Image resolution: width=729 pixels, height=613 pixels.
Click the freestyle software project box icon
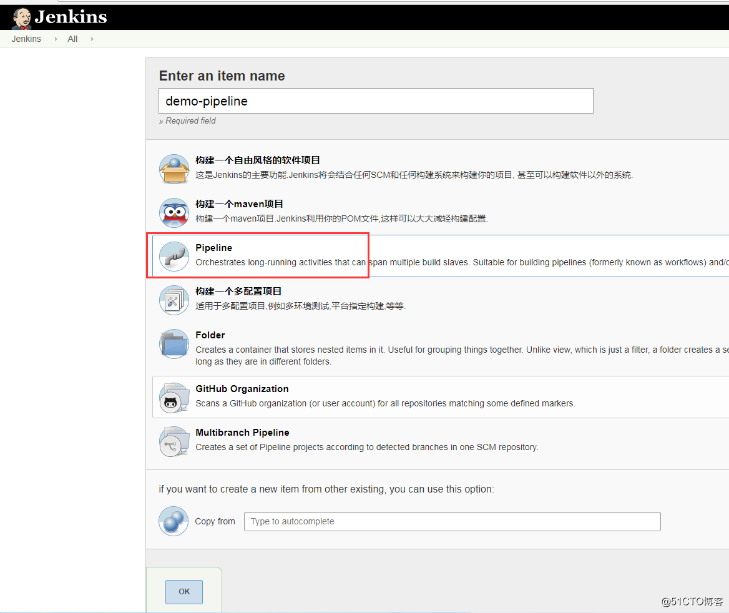pyautogui.click(x=174, y=169)
